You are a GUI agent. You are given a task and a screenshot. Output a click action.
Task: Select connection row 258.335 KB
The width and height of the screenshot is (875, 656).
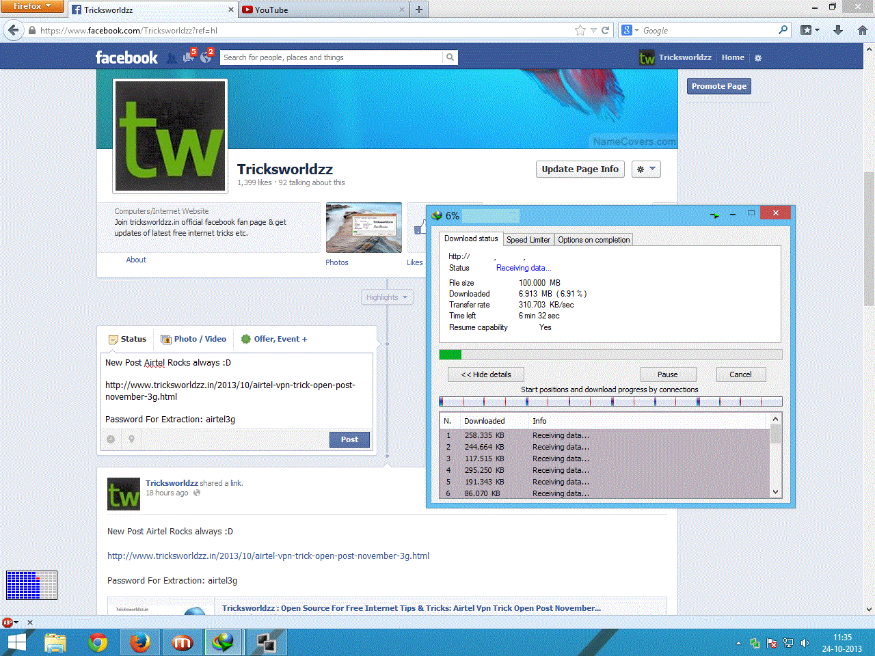click(x=604, y=435)
